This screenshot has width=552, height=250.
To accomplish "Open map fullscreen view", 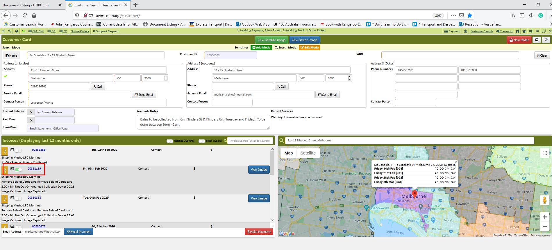I will pyautogui.click(x=545, y=153).
